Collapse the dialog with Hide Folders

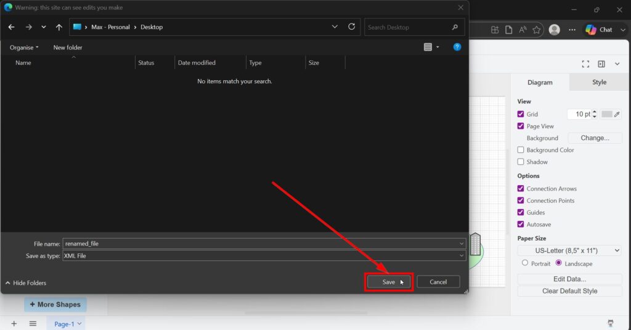[x=26, y=283]
